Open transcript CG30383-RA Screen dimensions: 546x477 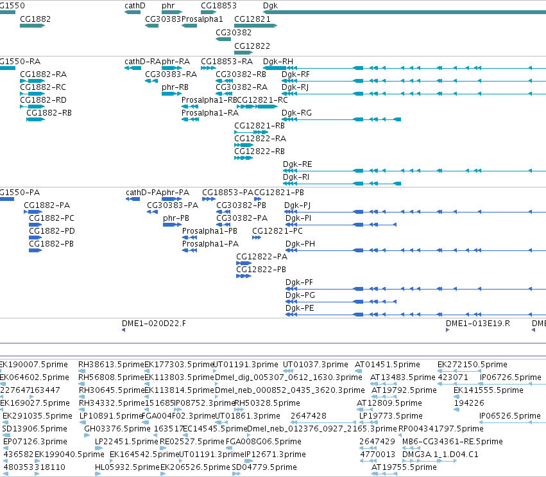point(171,74)
